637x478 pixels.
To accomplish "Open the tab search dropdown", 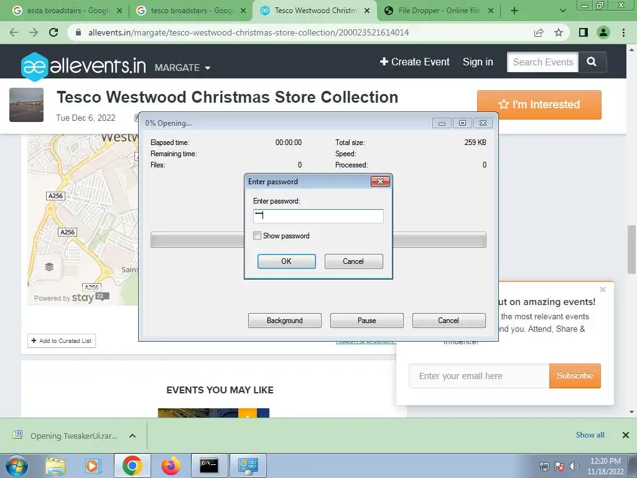I will 562,11.
